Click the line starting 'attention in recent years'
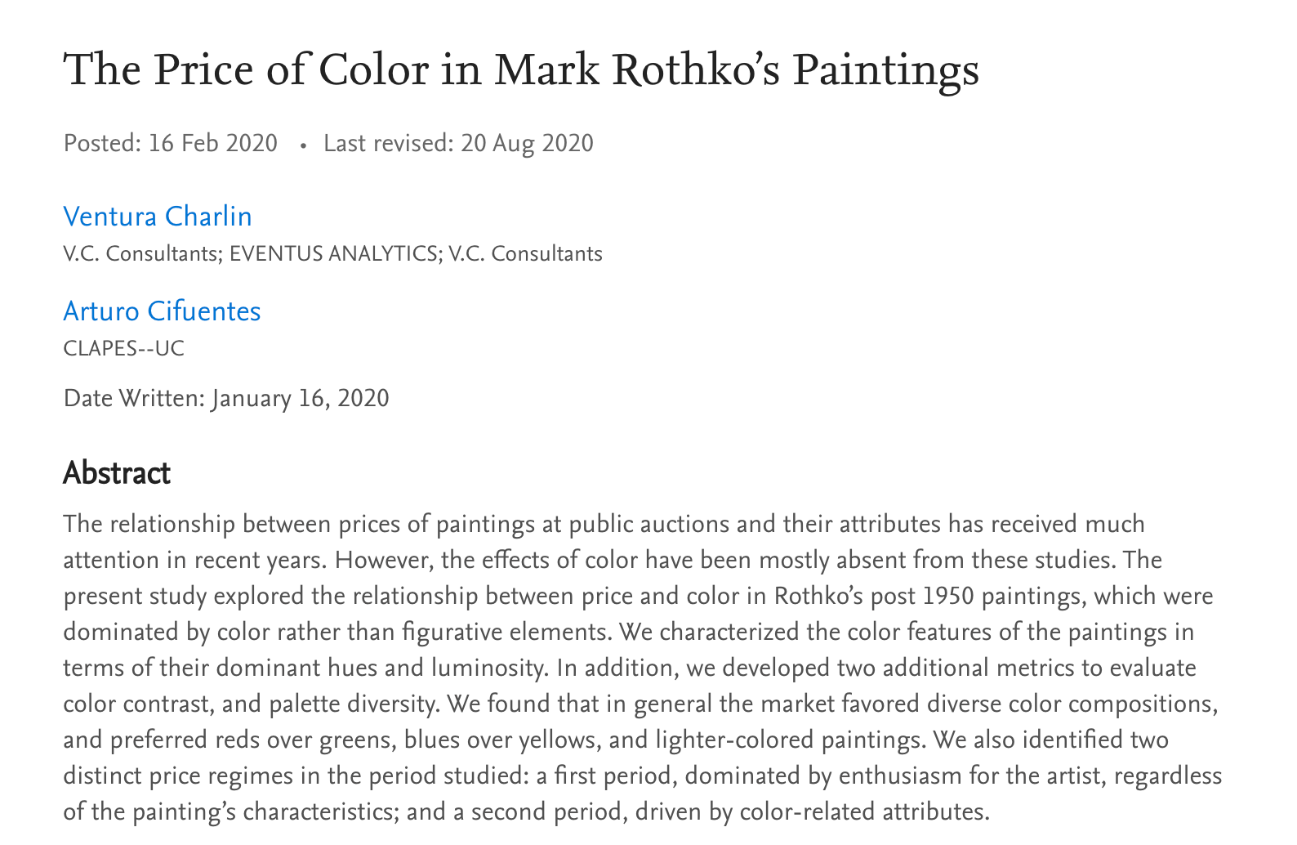This screenshot has height=845, width=1297. pos(613,560)
